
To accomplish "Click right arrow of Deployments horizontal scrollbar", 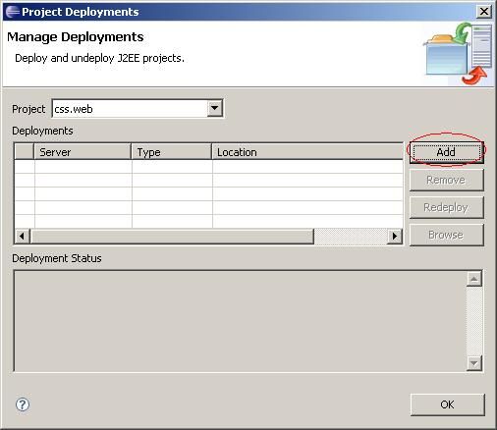I will [395, 236].
